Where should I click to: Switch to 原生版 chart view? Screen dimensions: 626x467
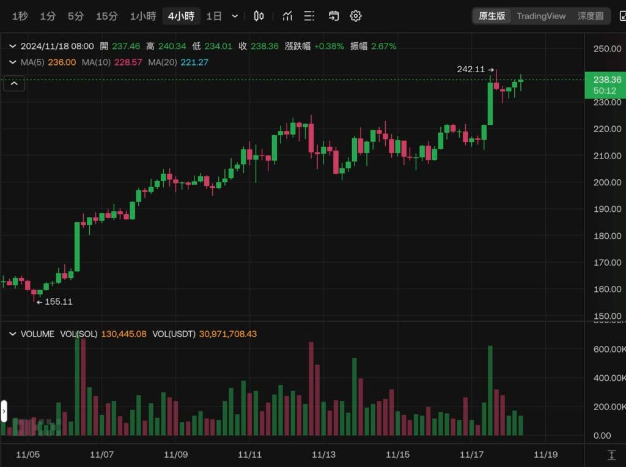(492, 16)
